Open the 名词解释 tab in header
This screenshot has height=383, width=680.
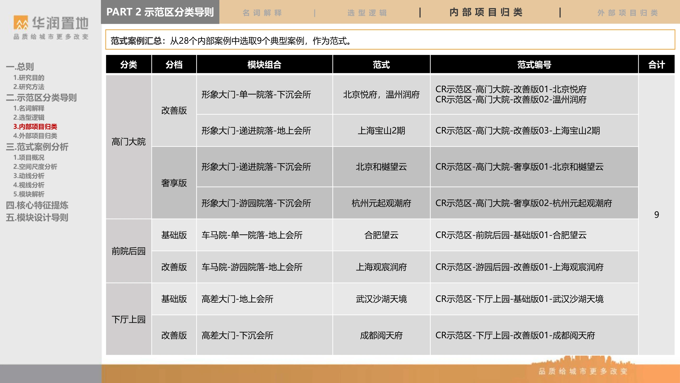pyautogui.click(x=262, y=13)
